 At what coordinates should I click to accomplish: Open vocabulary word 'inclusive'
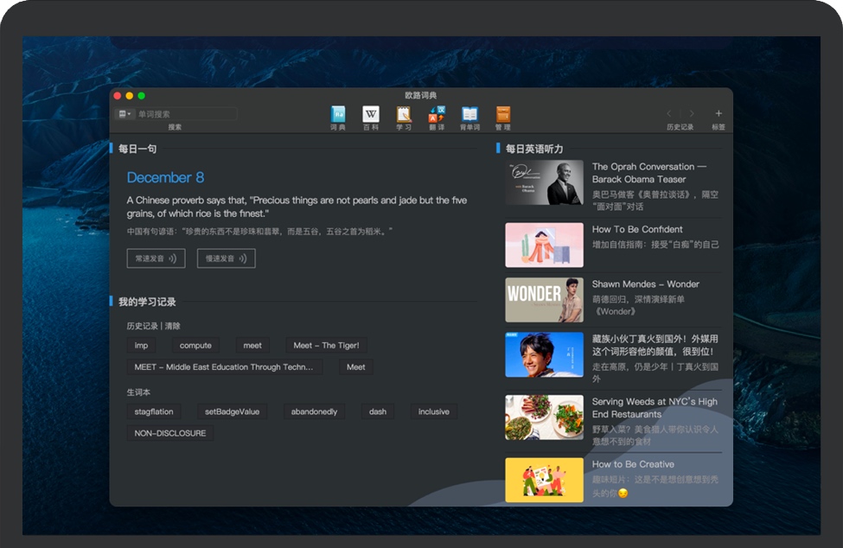(x=434, y=411)
